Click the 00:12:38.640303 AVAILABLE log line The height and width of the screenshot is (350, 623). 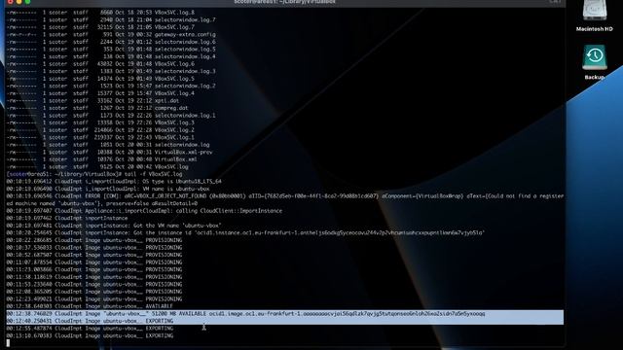click(x=90, y=306)
